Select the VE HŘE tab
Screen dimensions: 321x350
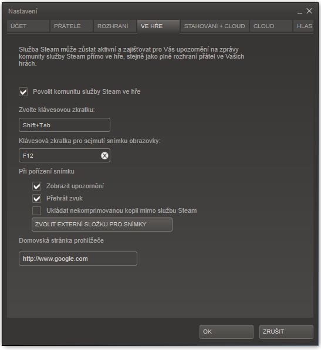158,26
